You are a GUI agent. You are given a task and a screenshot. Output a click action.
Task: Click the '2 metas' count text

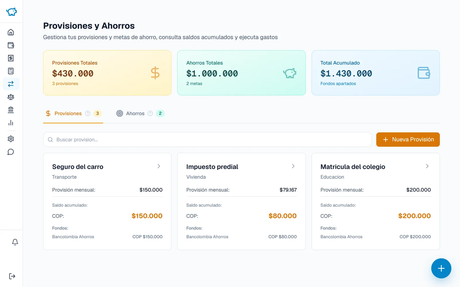194,84
